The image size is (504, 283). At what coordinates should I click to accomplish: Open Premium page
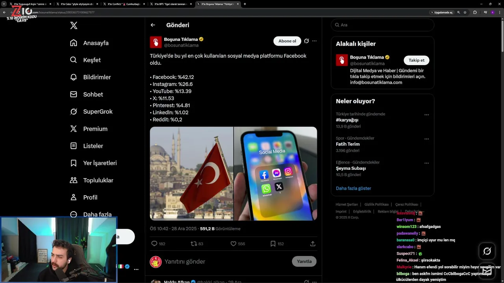(x=89, y=129)
